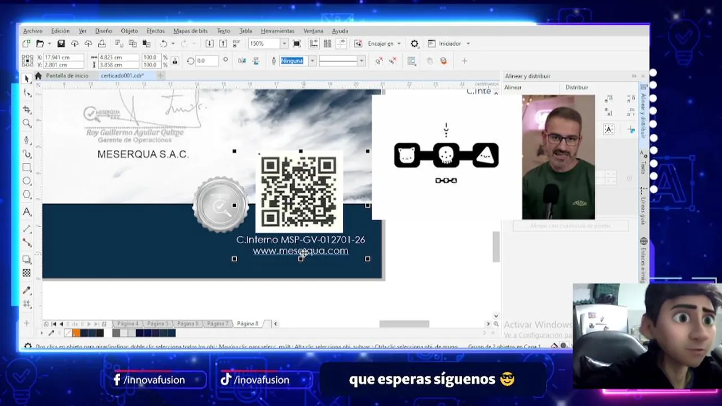
Task: Toggle Show guidelines button
Action: tap(341, 43)
